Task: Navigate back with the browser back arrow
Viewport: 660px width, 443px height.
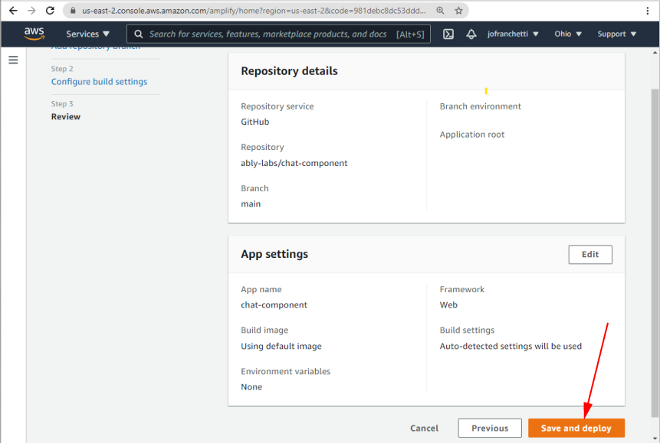Action: point(13,11)
